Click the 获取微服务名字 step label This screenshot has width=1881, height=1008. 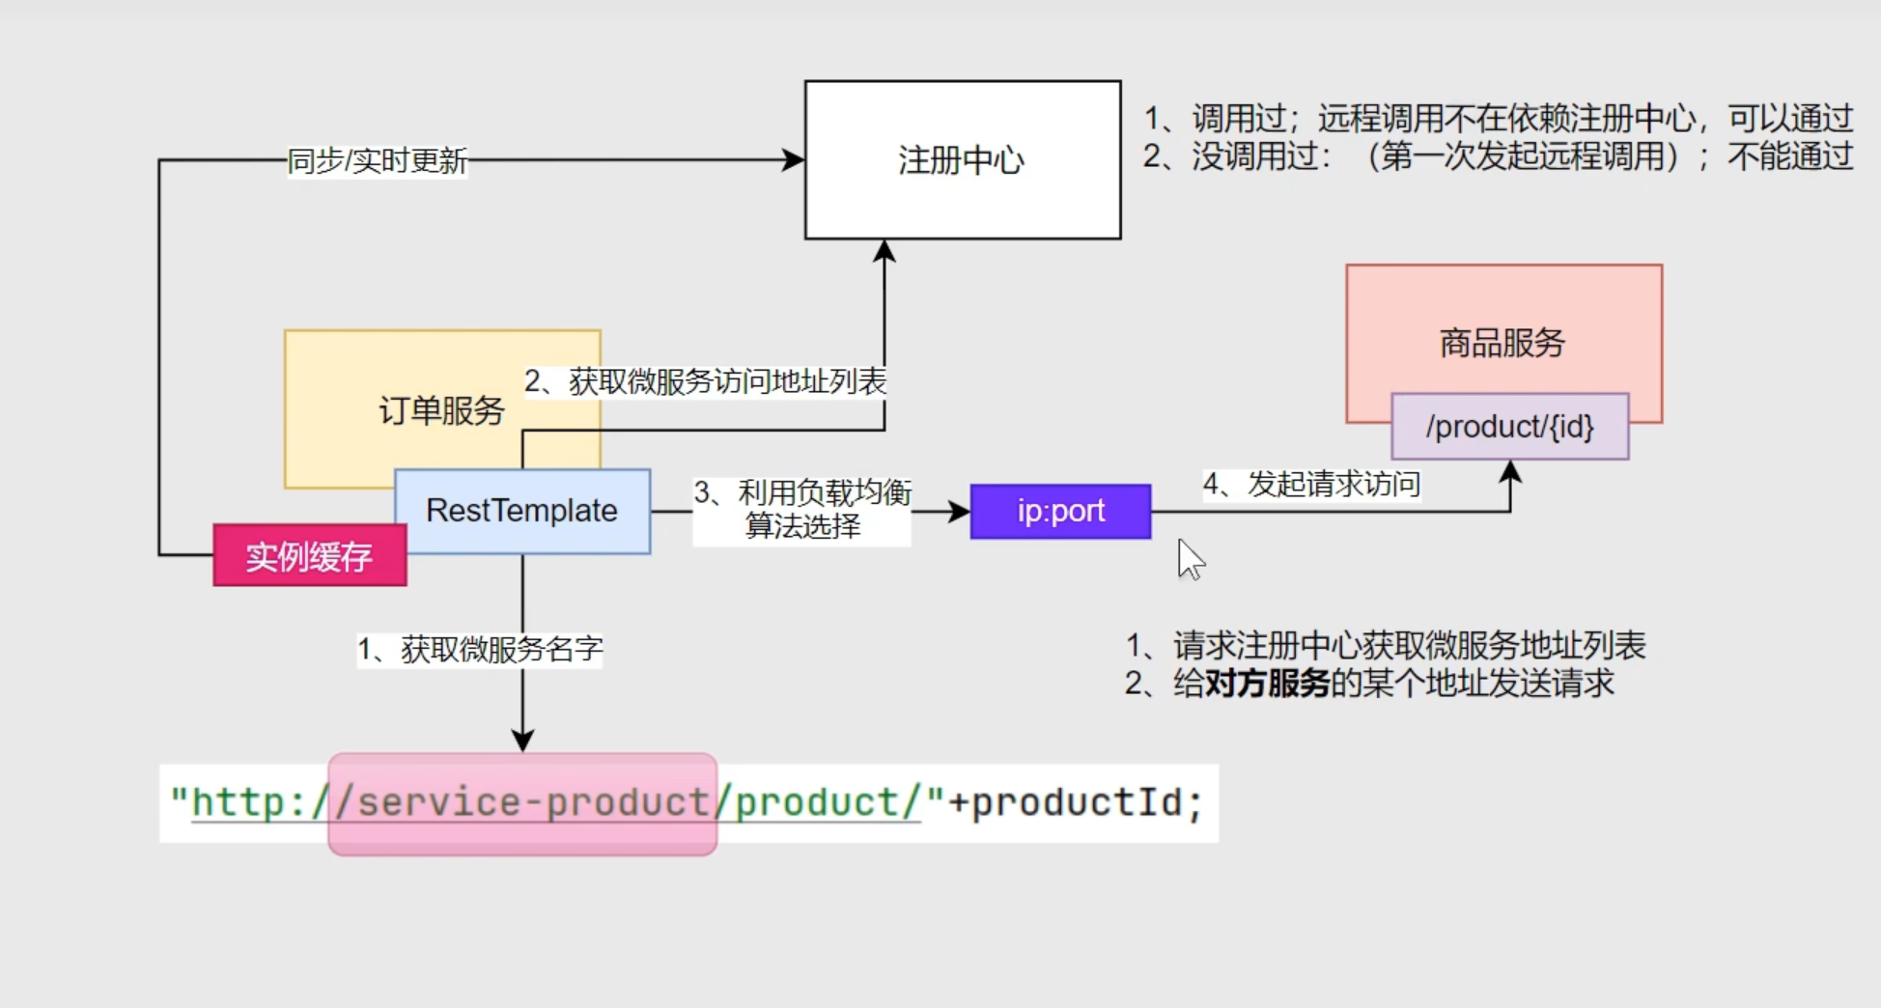pos(480,649)
